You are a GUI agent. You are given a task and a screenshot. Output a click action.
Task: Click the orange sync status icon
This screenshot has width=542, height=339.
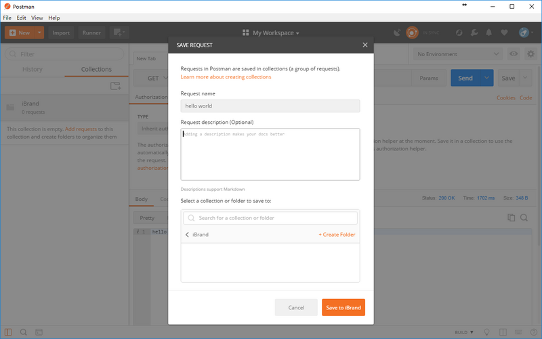[x=412, y=32]
